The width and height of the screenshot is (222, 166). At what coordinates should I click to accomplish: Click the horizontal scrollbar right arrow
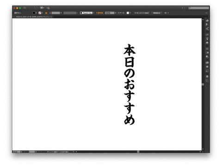click(200, 152)
